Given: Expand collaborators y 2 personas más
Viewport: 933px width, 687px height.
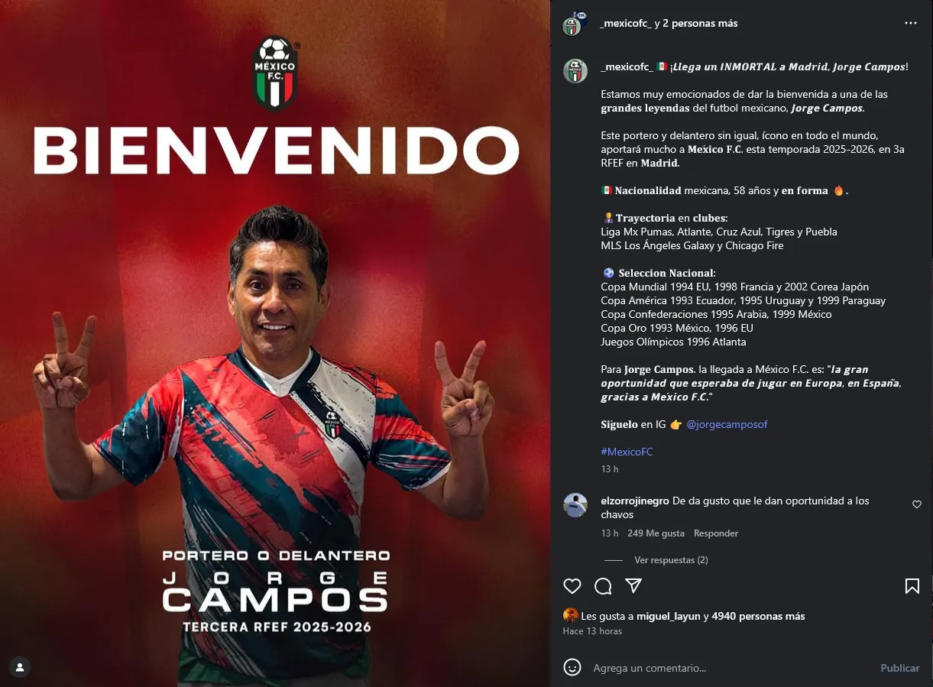Looking at the screenshot, I should (701, 24).
